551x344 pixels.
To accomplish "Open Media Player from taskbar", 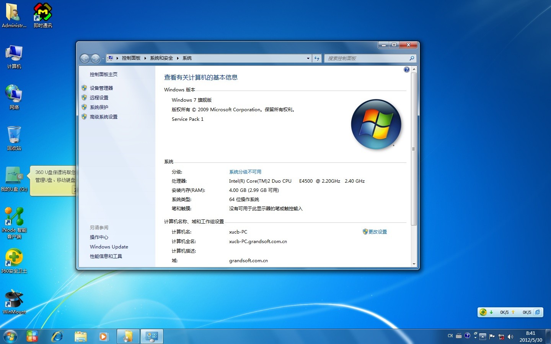I will click(x=103, y=336).
